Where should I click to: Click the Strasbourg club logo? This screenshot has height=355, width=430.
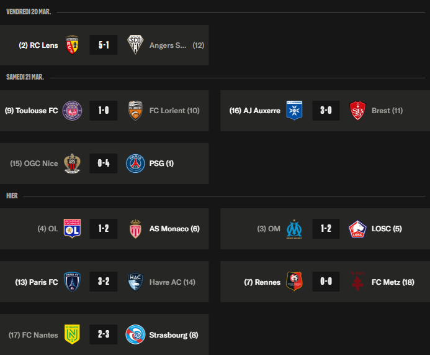tap(135, 335)
